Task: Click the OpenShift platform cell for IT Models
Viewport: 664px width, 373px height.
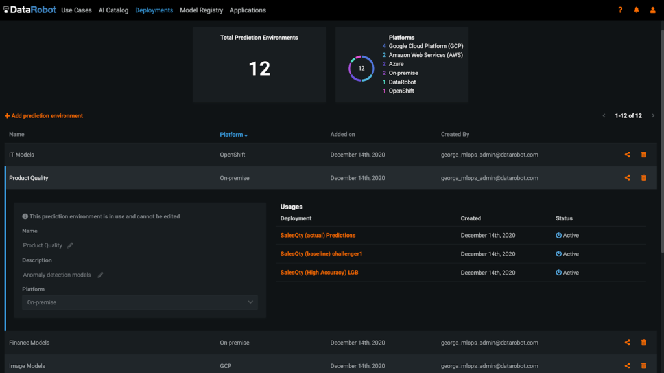Action: [x=233, y=155]
